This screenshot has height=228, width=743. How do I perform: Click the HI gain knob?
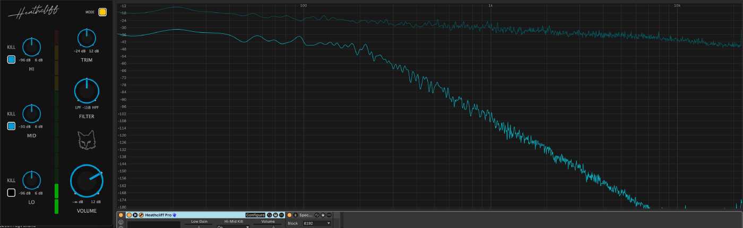pyautogui.click(x=31, y=48)
